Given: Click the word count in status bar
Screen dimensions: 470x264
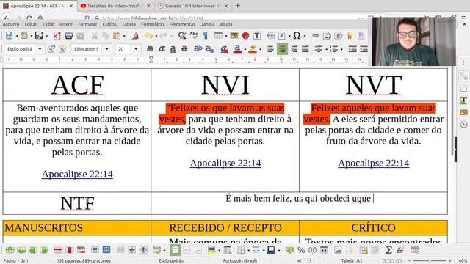Looking at the screenshot, I should pyautogui.click(x=84, y=261).
